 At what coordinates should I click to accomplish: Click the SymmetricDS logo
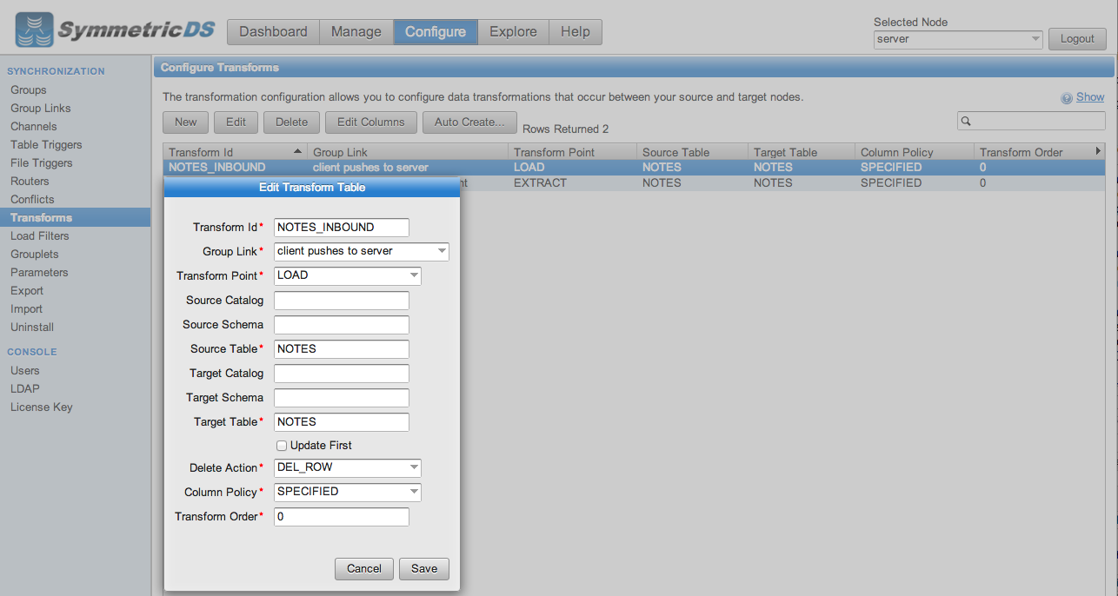[x=116, y=31]
